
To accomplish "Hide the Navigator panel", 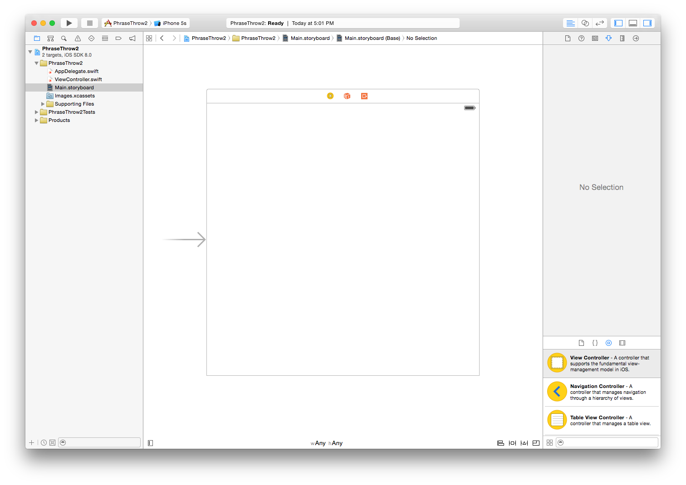I will pos(618,23).
